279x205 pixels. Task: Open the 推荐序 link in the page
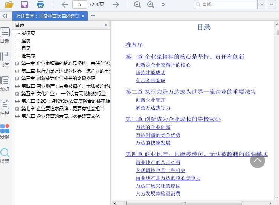134,45
